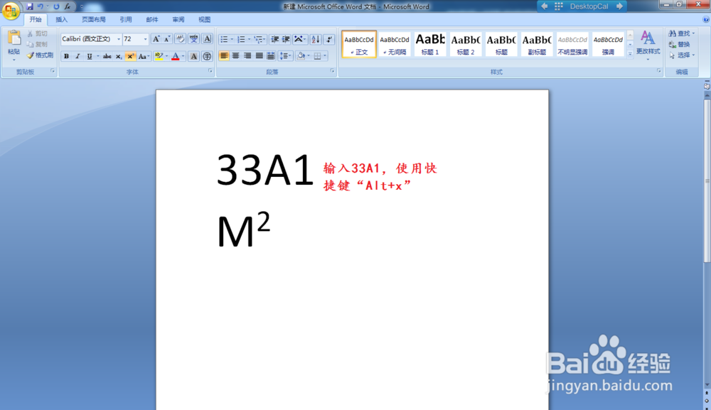Toggle Italic formatting
This screenshot has height=410, width=711.
click(77, 55)
